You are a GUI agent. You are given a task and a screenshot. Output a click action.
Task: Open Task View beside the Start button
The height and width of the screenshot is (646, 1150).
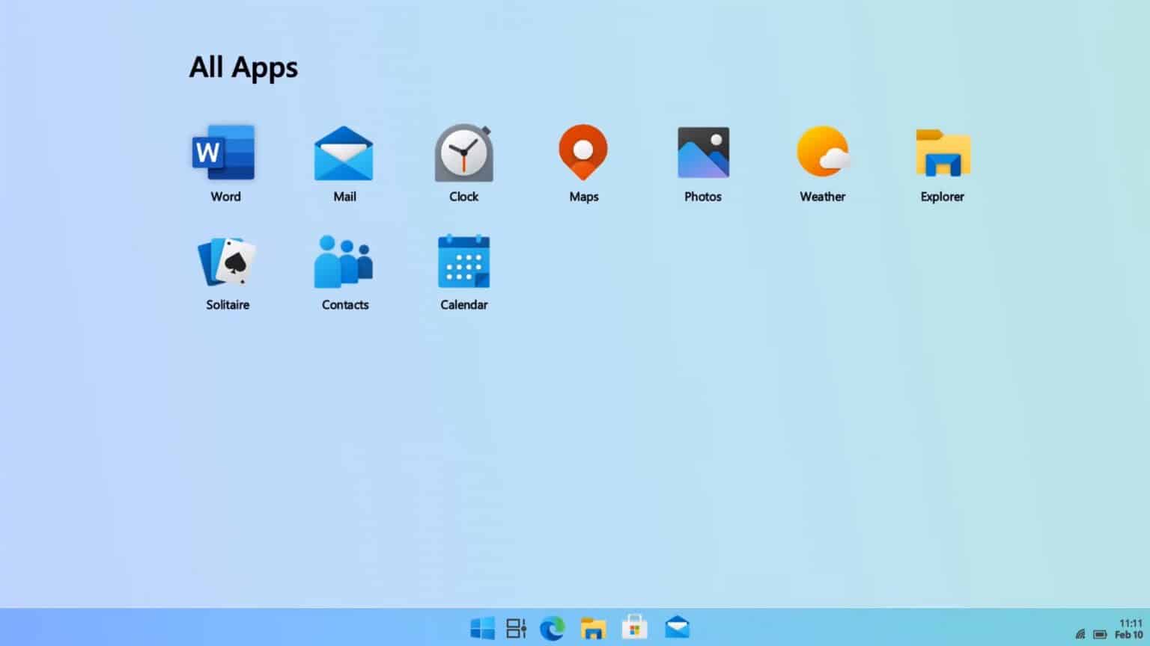[517, 628]
